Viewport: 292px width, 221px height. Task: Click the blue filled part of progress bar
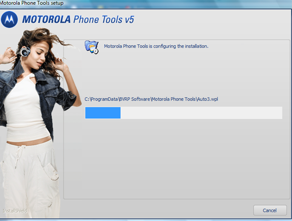coord(103,113)
